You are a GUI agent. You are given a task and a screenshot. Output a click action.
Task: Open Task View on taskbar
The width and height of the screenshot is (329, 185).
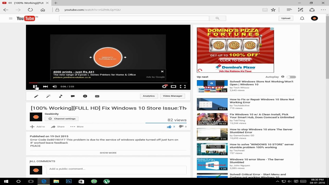[x=31, y=181]
